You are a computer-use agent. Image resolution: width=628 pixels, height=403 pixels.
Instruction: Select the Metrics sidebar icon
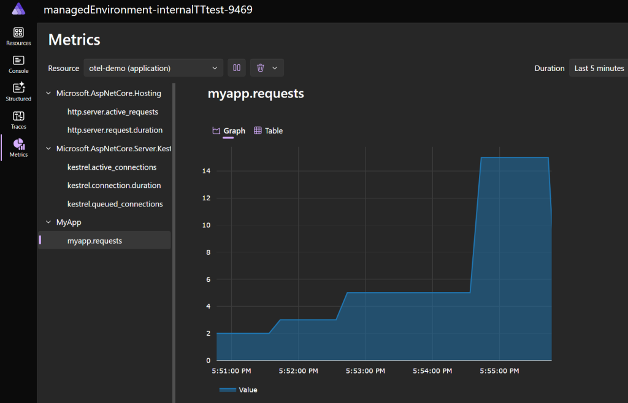[x=18, y=148]
